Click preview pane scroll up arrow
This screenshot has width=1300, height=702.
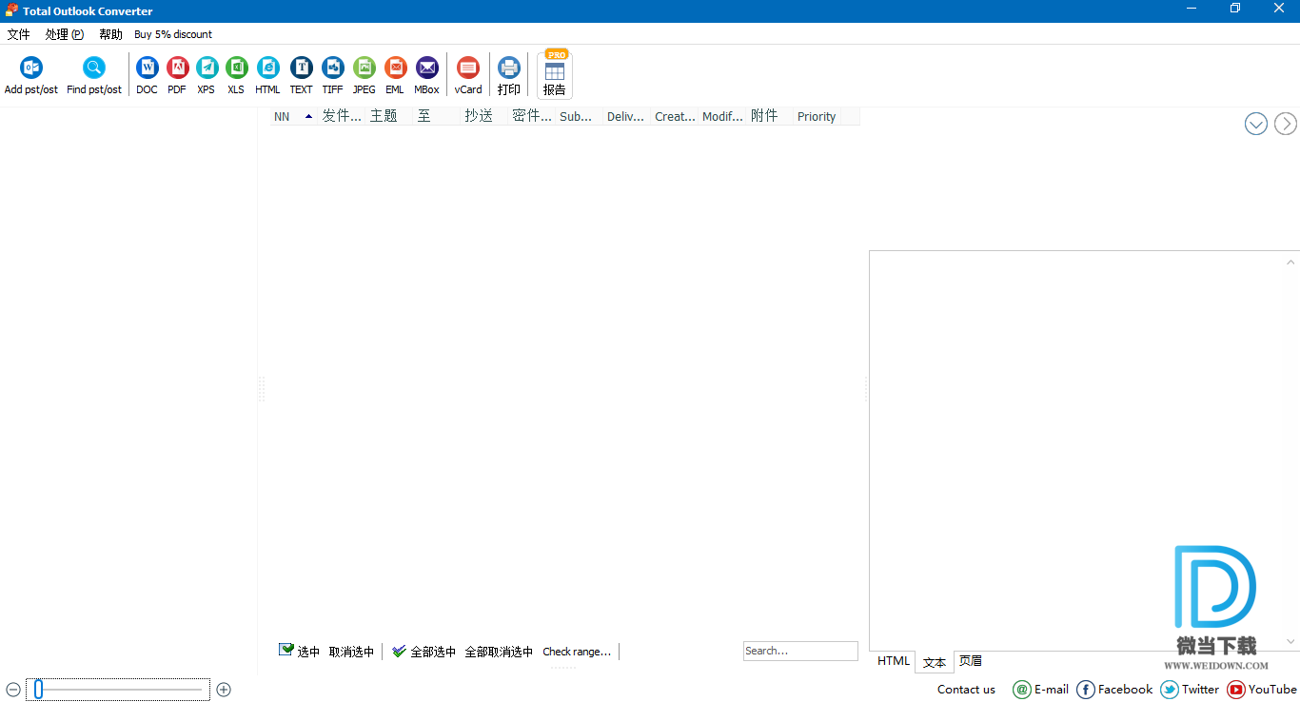(1291, 263)
